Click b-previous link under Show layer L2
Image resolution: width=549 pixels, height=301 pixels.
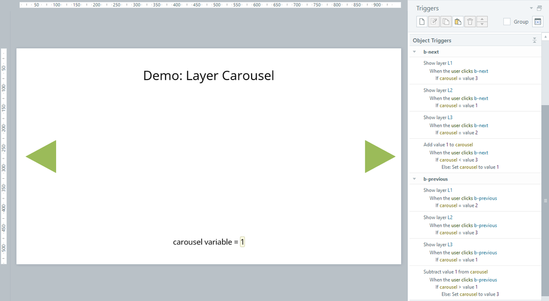point(486,225)
